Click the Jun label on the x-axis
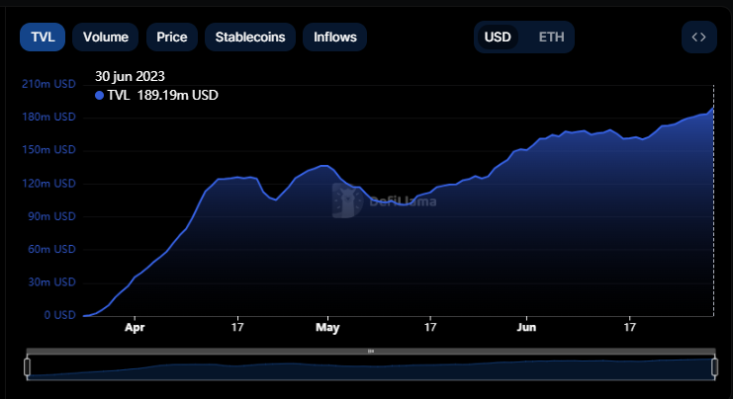The width and height of the screenshot is (733, 399). click(527, 326)
